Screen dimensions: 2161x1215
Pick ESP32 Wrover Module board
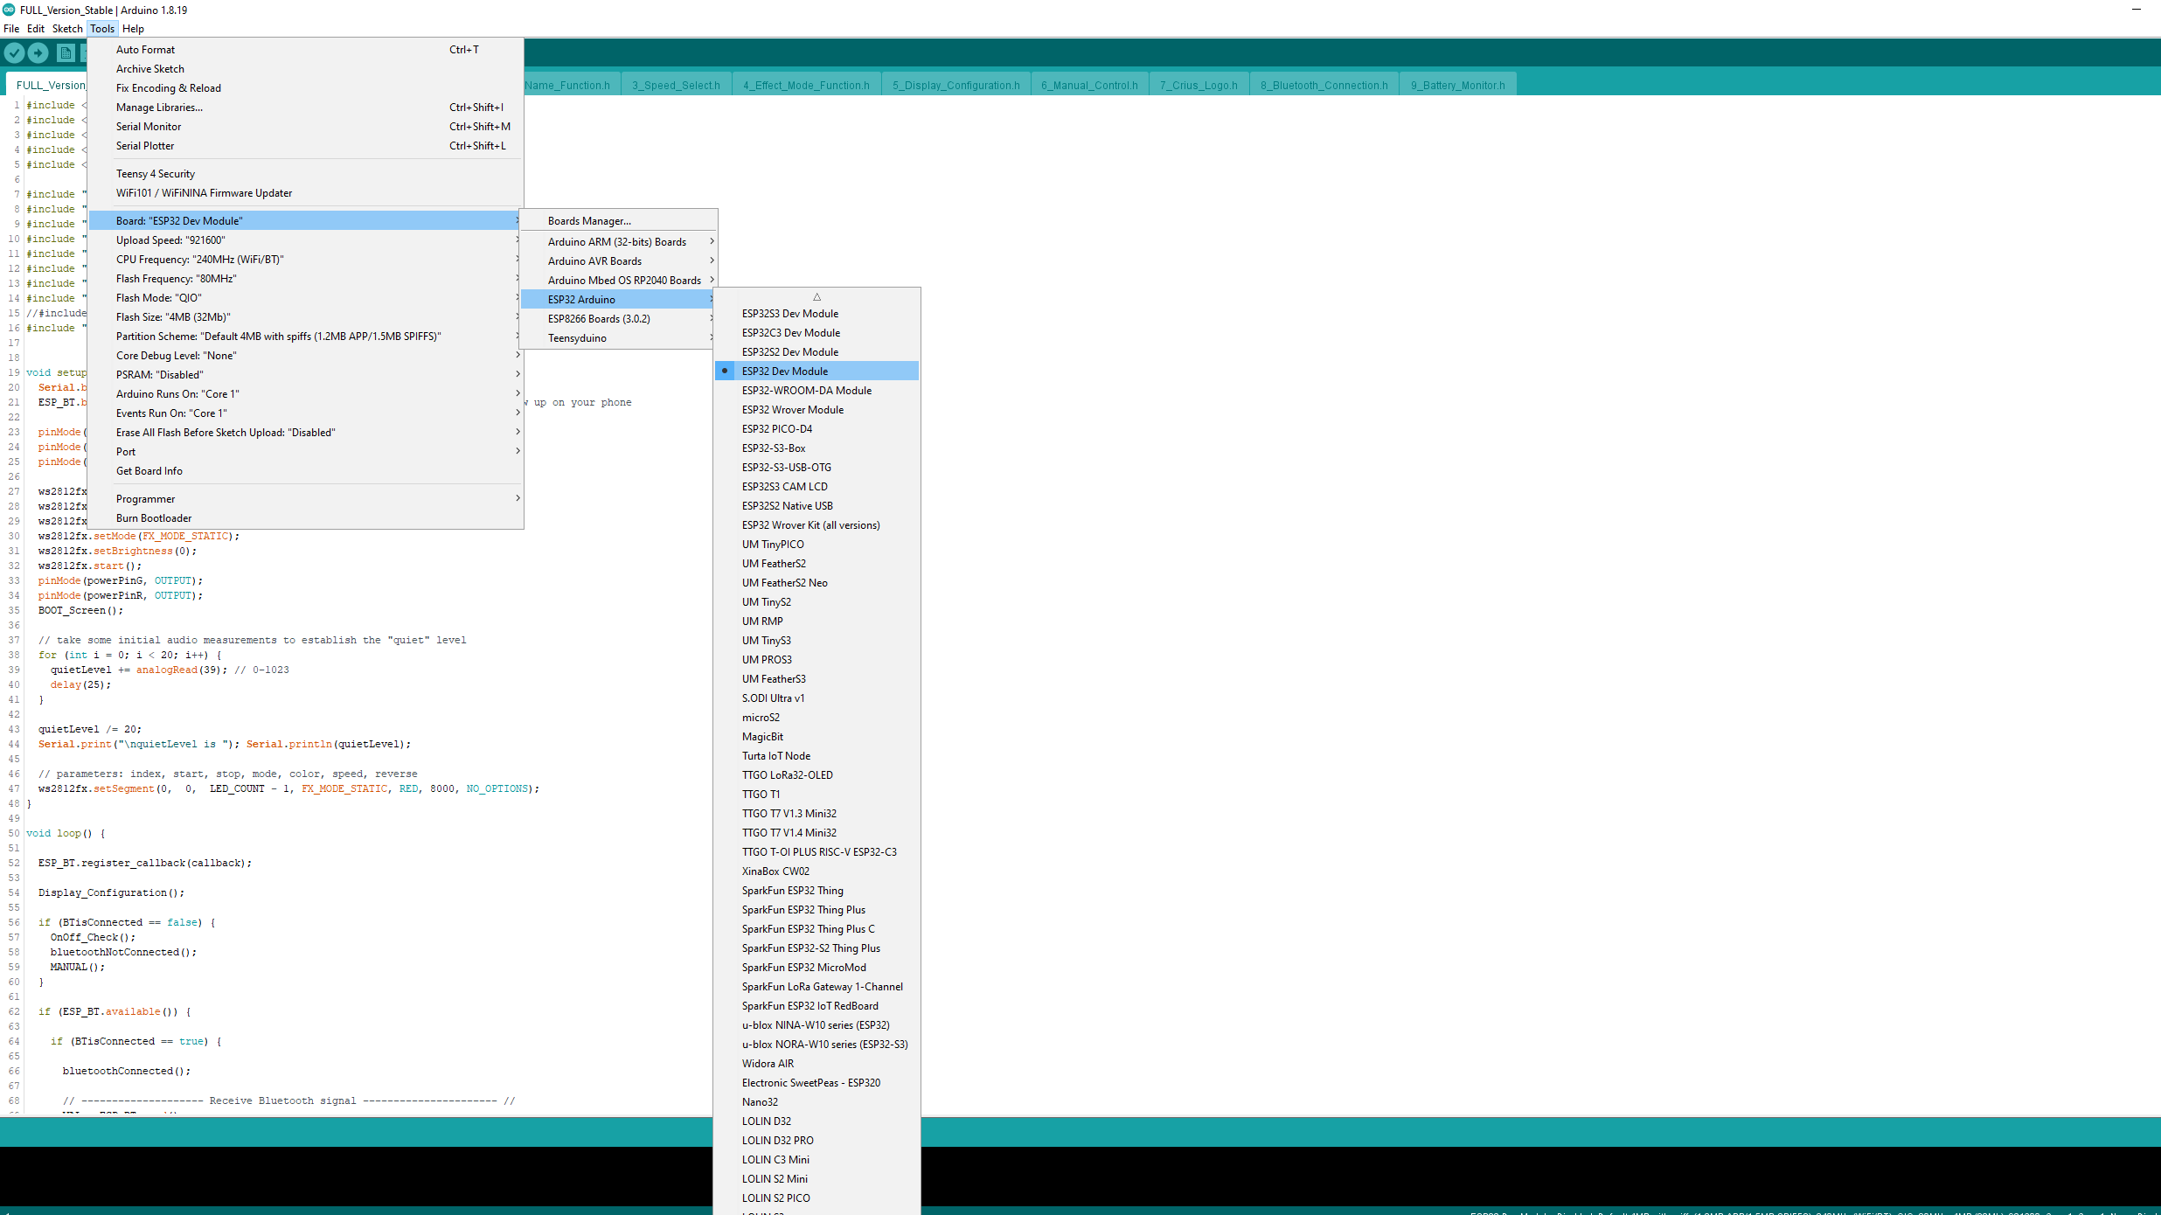point(792,410)
